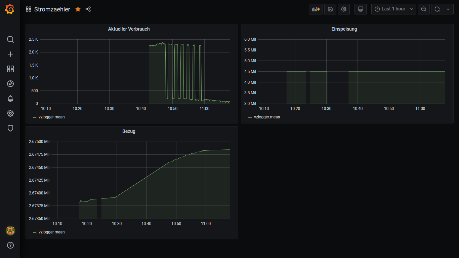
Task: Save the dashboard with the disk icon
Action: pyautogui.click(x=330, y=9)
